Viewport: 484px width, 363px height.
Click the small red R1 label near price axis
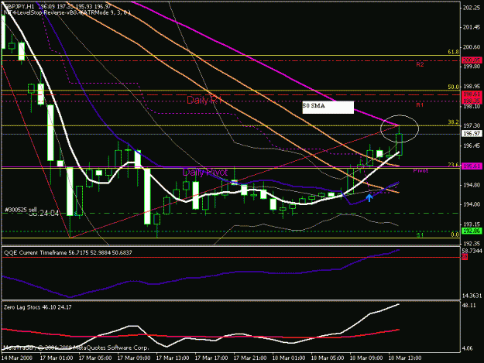[x=420, y=104]
